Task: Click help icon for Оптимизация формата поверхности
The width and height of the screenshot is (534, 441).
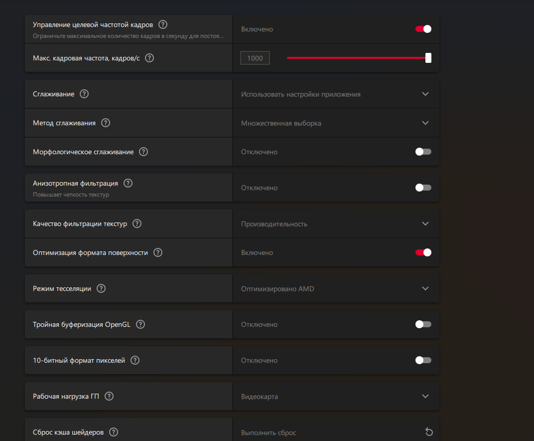Action: click(158, 252)
